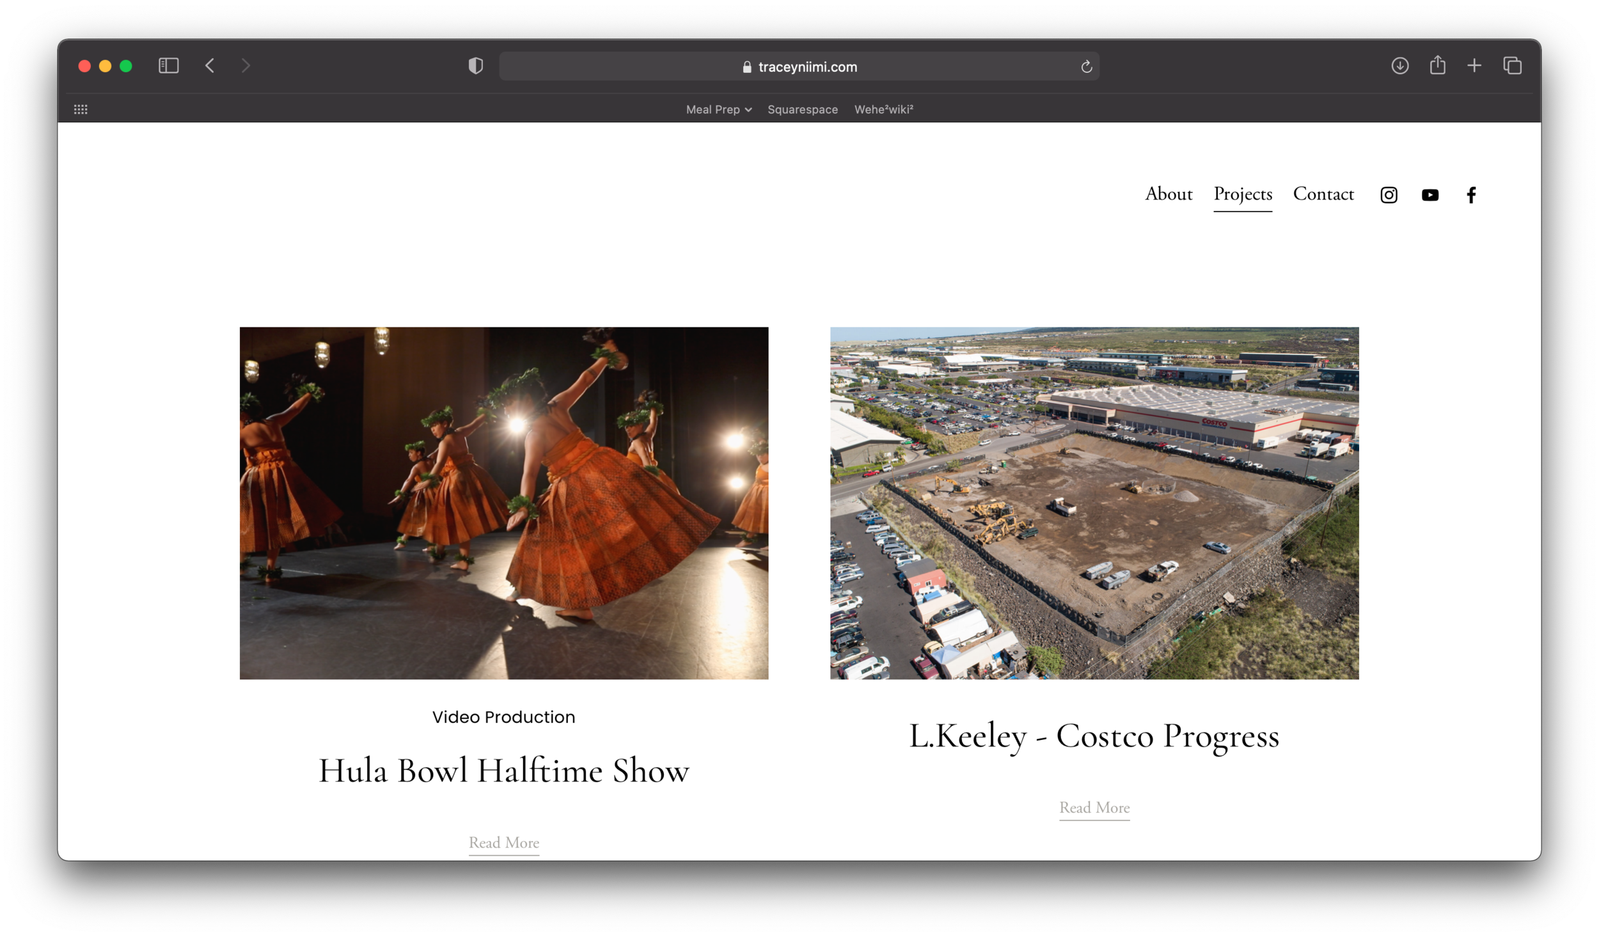Image resolution: width=1599 pixels, height=937 pixels.
Task: Open the Hula Bowl dancers thumbnail
Action: 504,503
